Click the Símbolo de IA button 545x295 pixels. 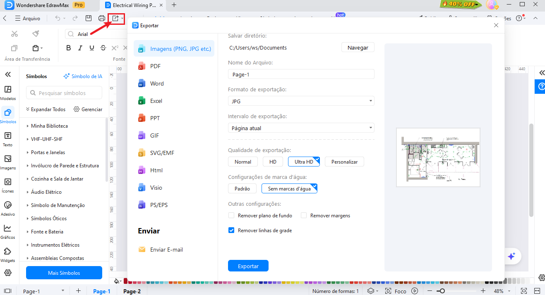coord(83,76)
